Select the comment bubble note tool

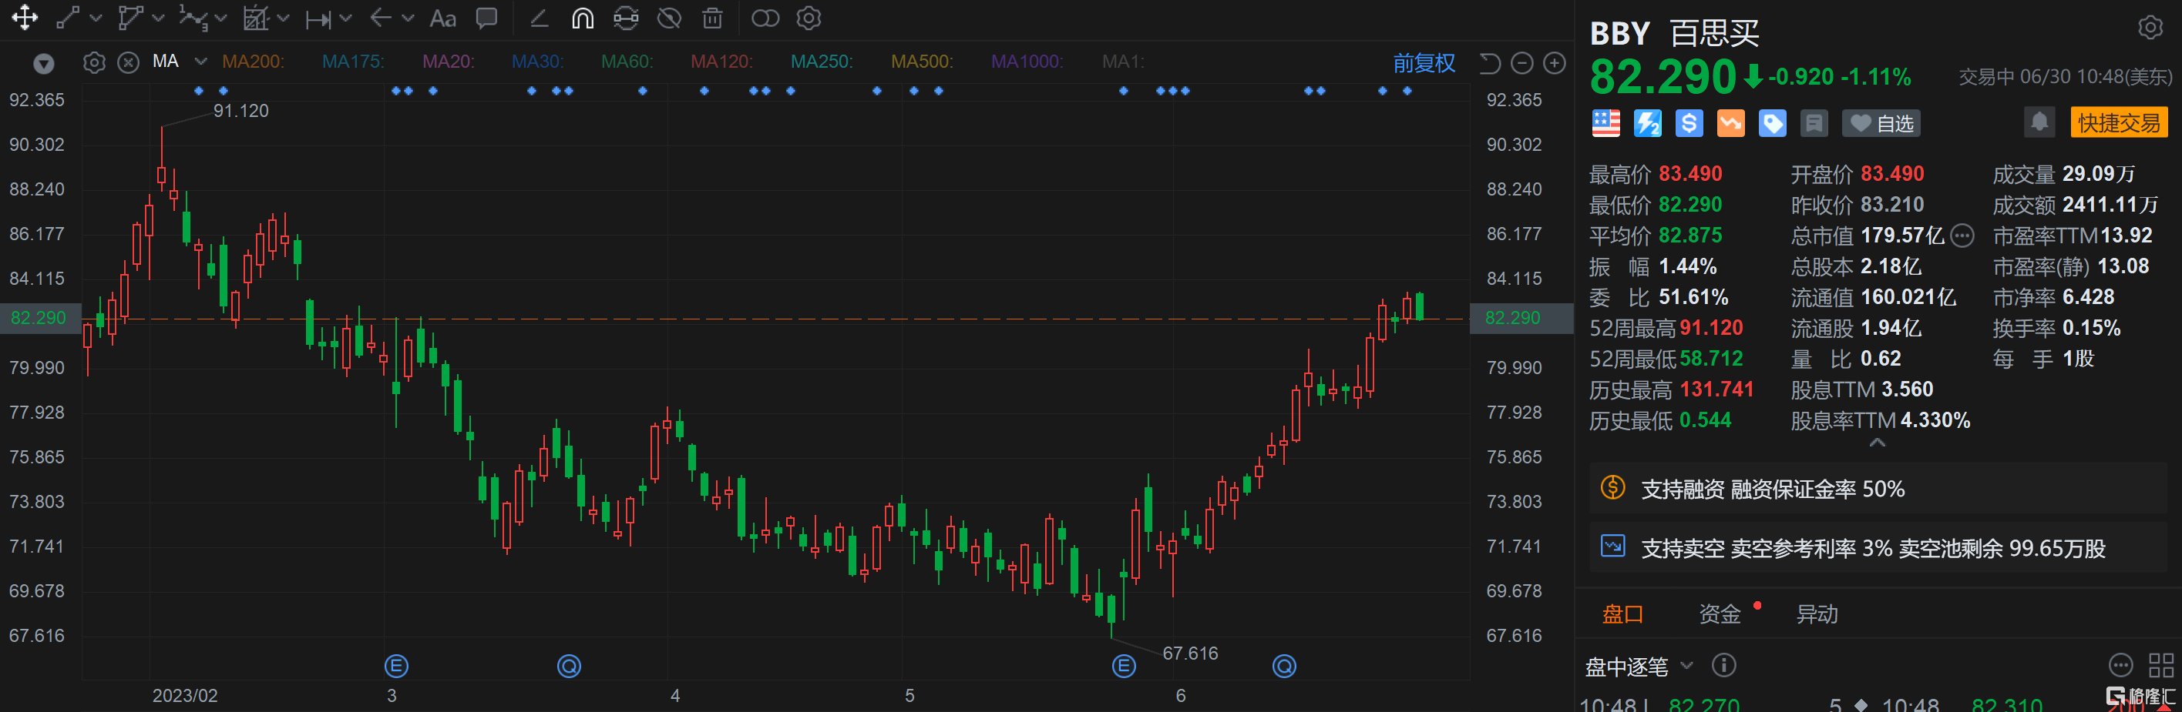coord(486,18)
